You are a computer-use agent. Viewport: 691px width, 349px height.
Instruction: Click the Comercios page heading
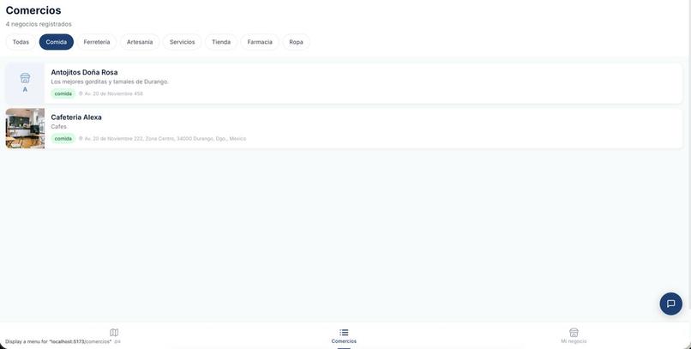[x=33, y=10]
